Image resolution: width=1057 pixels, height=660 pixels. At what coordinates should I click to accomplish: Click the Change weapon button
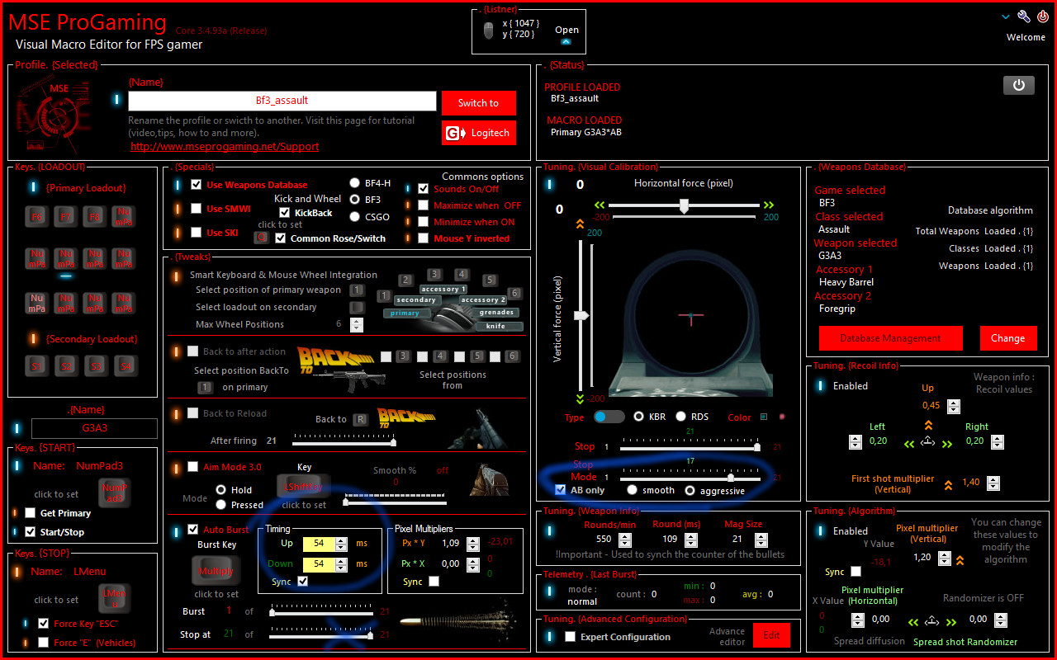(1007, 338)
